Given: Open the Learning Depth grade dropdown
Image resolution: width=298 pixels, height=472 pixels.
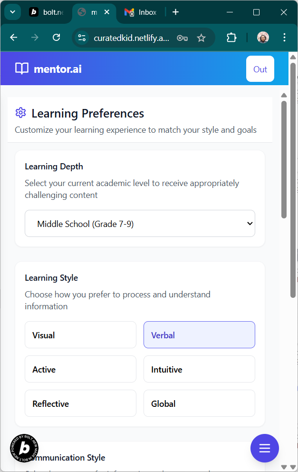Looking at the screenshot, I should tap(140, 224).
